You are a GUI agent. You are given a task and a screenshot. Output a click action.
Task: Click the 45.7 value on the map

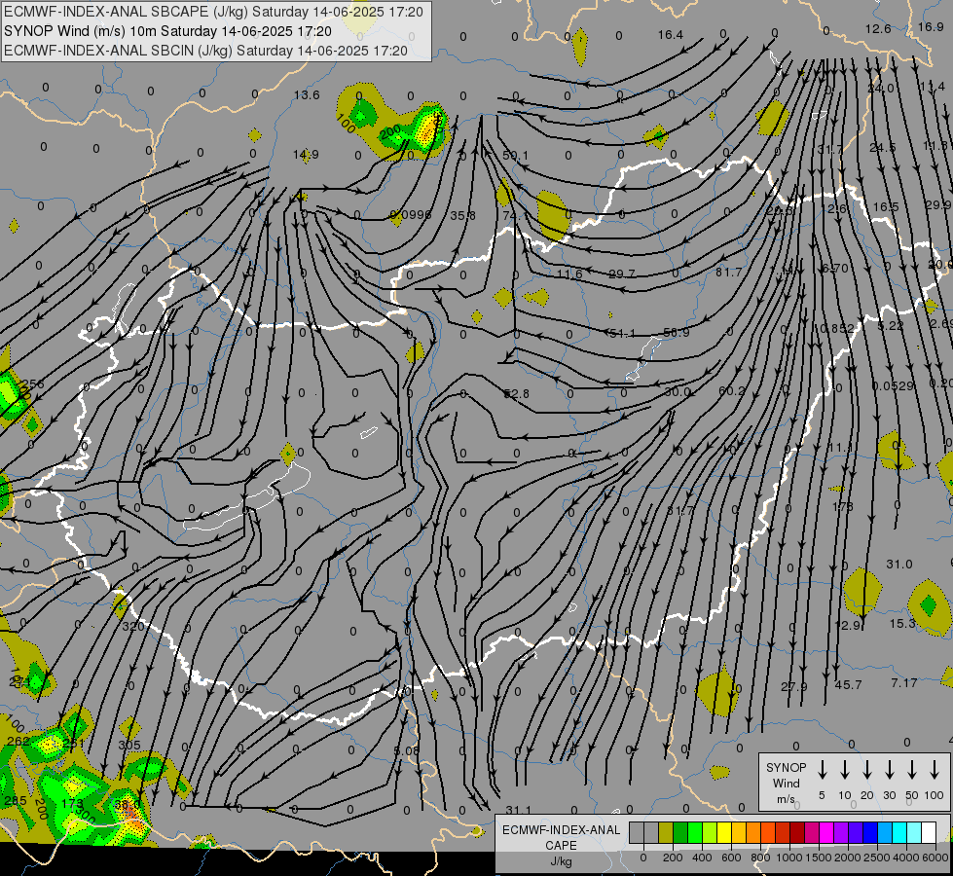(848, 685)
